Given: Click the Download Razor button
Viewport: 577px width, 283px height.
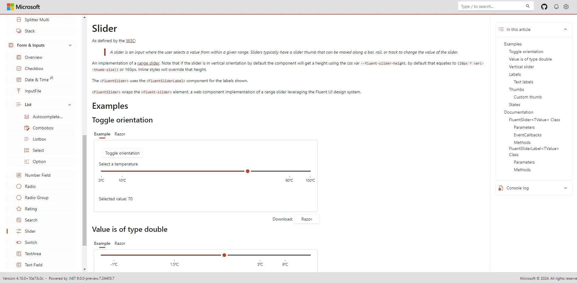Looking at the screenshot, I should (x=307, y=219).
